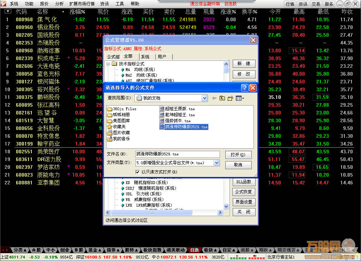Image resolution: width=361 pixels, height=261 pixels.
Task: Open the 报价 menu
Action: [44, 4]
